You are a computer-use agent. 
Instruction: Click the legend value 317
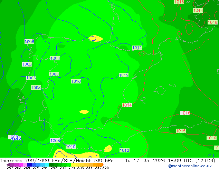coord(98,168)
